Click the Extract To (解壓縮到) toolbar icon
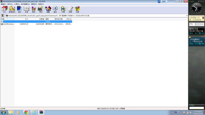 12,10
